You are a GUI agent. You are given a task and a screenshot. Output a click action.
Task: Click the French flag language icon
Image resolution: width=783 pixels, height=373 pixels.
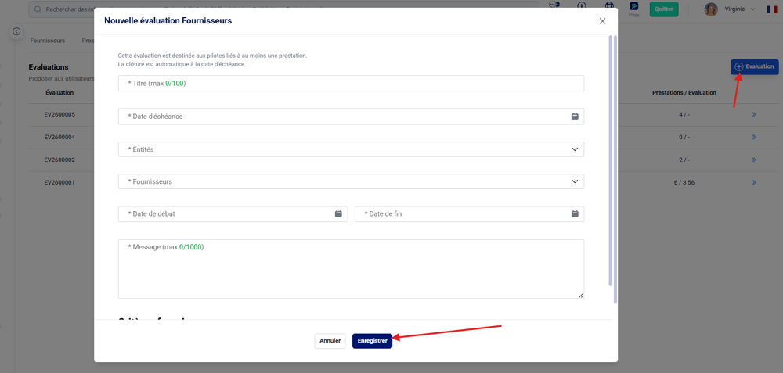point(771,9)
